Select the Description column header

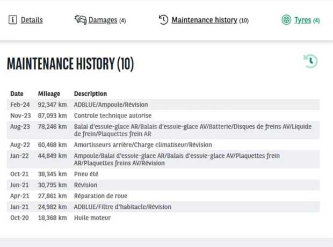(x=90, y=93)
